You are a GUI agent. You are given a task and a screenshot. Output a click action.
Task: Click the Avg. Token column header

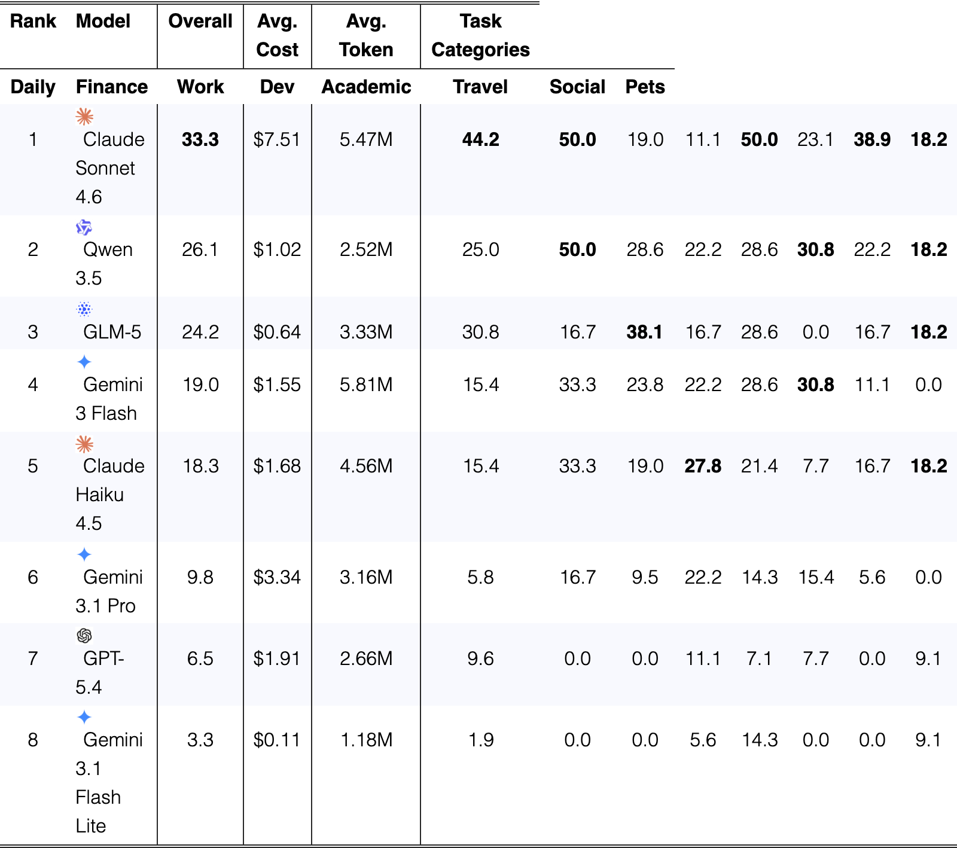pyautogui.click(x=366, y=35)
